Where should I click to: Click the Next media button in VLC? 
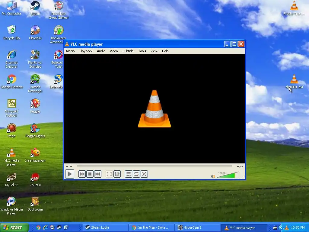pyautogui.click(x=98, y=174)
